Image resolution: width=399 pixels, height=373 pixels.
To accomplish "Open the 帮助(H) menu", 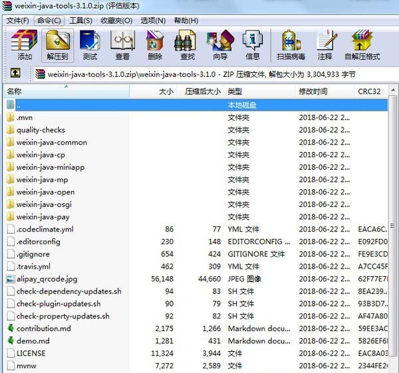I will 186,21.
